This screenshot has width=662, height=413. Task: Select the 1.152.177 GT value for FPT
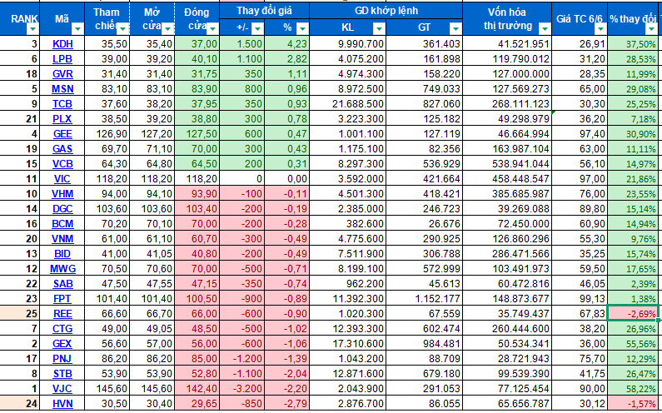pos(424,299)
